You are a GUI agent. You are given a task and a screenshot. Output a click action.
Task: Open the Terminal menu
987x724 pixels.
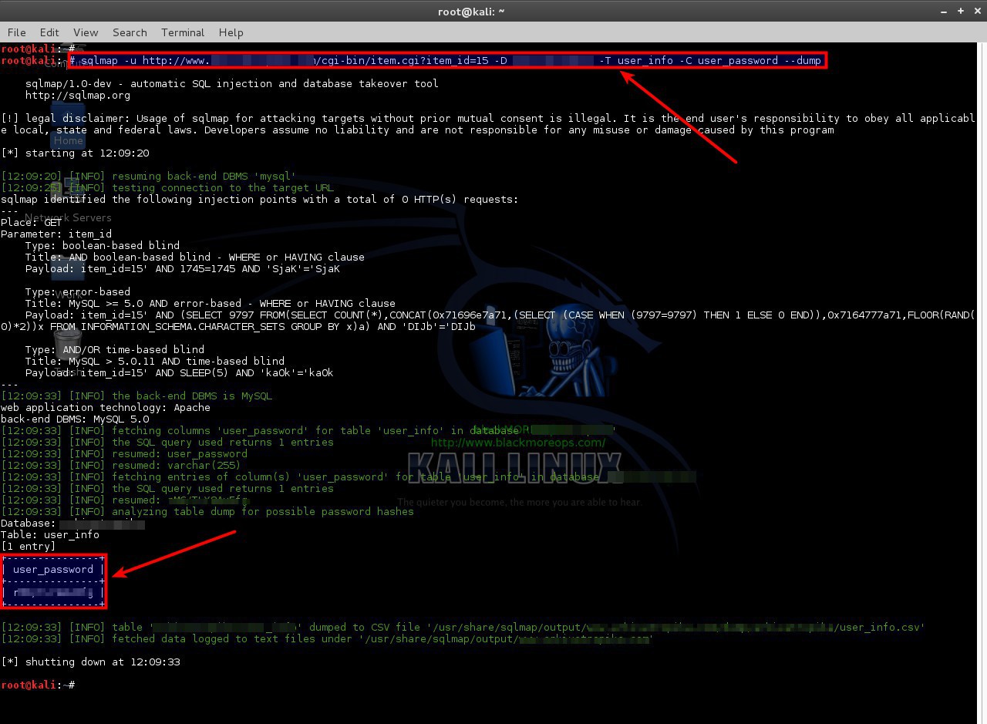183,32
